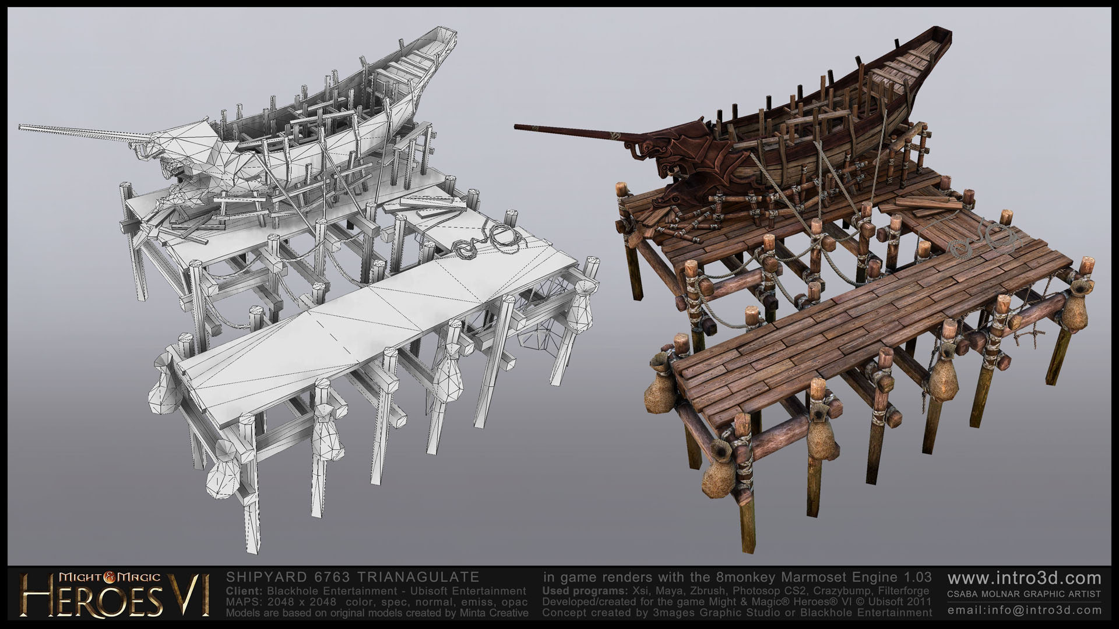Click the 'Concept created by 3mages' line

click(x=737, y=613)
